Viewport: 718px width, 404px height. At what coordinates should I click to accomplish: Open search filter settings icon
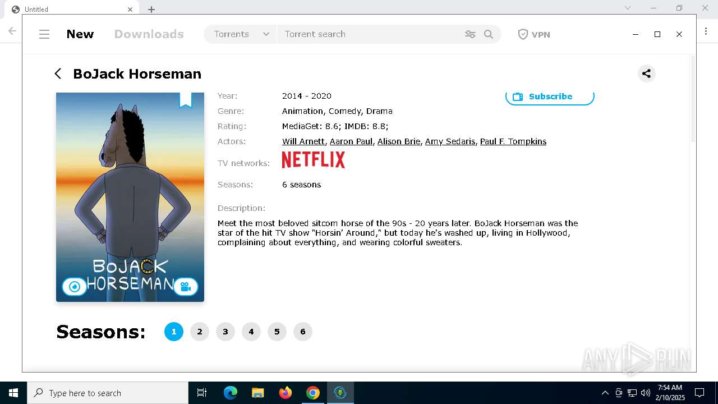tap(470, 34)
